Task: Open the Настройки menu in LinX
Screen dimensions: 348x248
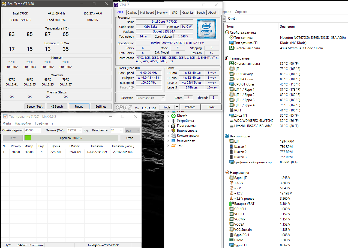Action: coord(23,123)
